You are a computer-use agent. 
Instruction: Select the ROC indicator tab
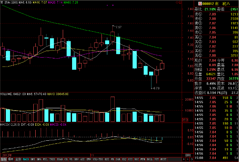(x=136, y=159)
